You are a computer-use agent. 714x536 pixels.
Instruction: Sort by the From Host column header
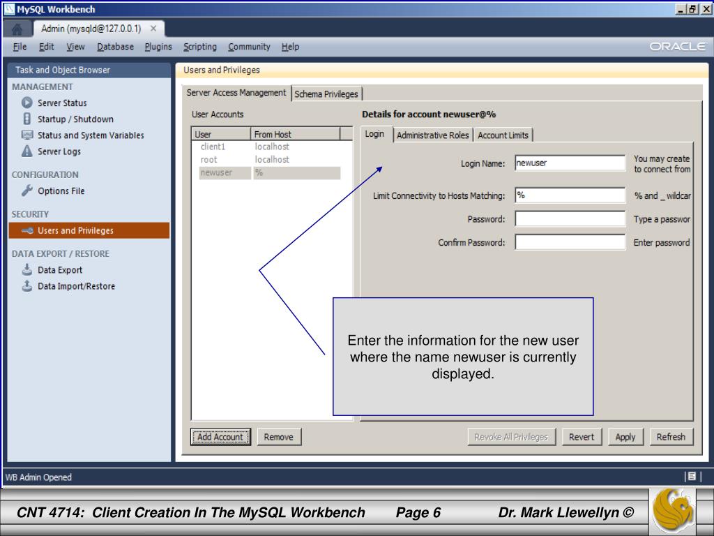tap(295, 134)
